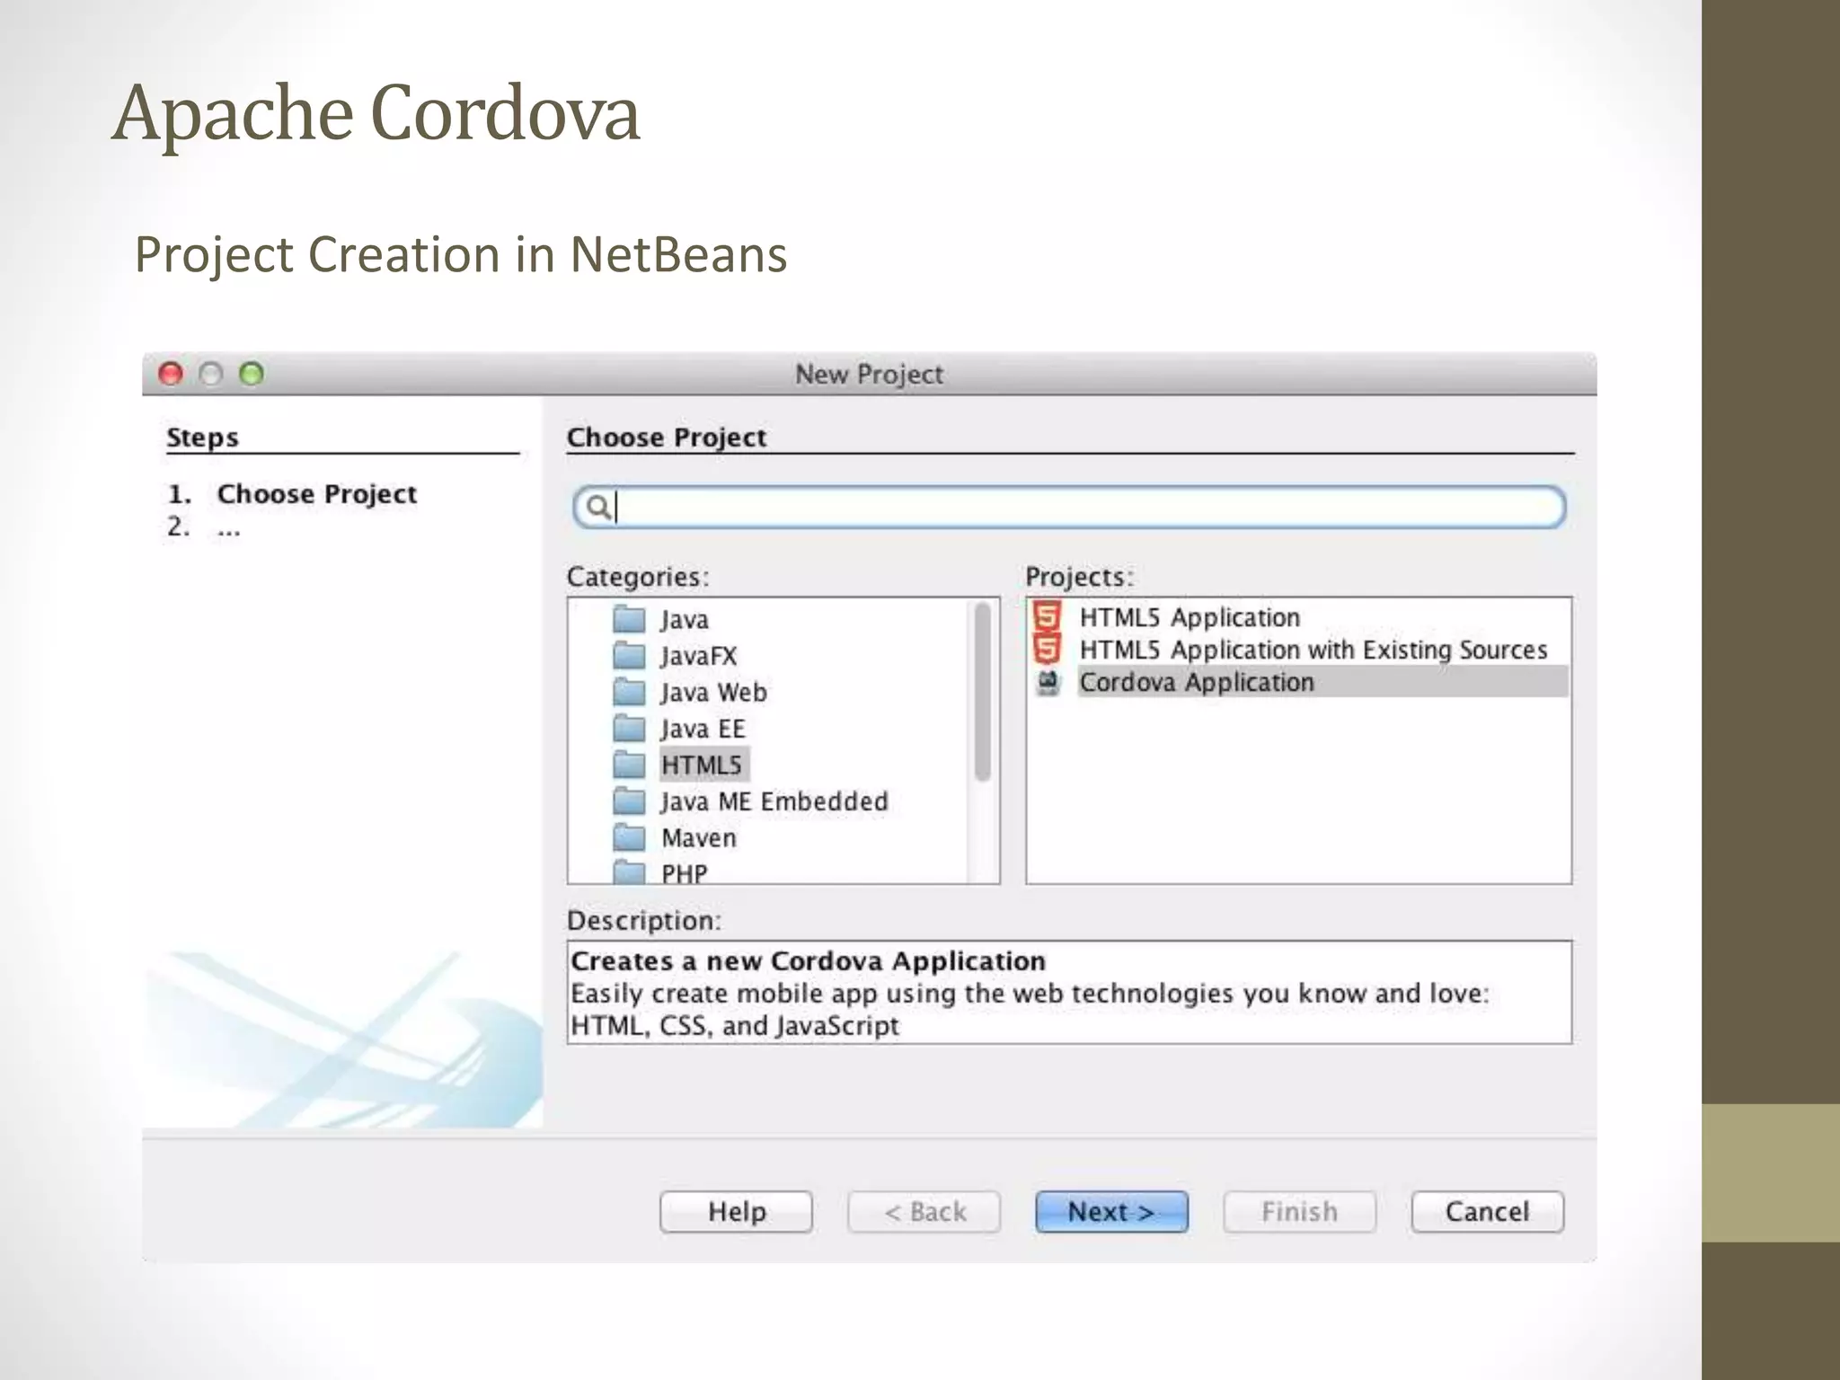Click the Categories list scrollbar
1840x1380 pixels.
[x=983, y=692]
